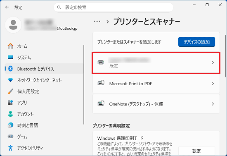Click the 時刻と言語 clock globe icon
The height and width of the screenshot is (156, 227).
pos(10,125)
